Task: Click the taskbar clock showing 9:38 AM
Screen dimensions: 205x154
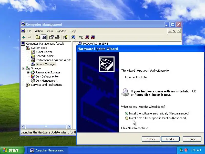Action: [x=196, y=150]
